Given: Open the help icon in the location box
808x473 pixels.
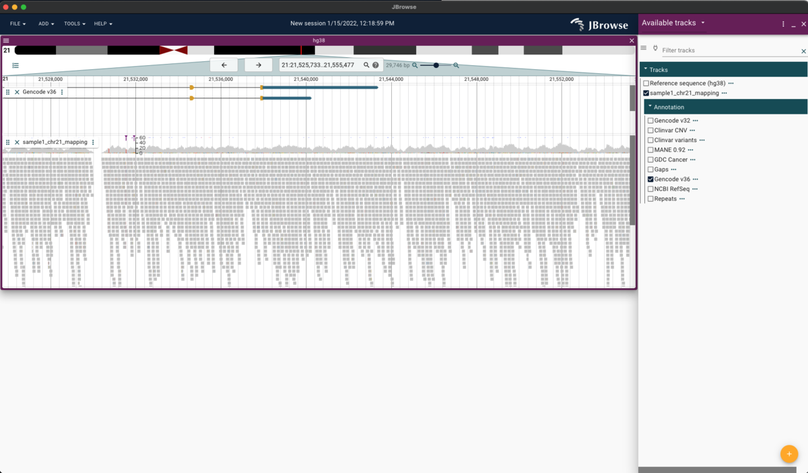Looking at the screenshot, I should point(376,65).
